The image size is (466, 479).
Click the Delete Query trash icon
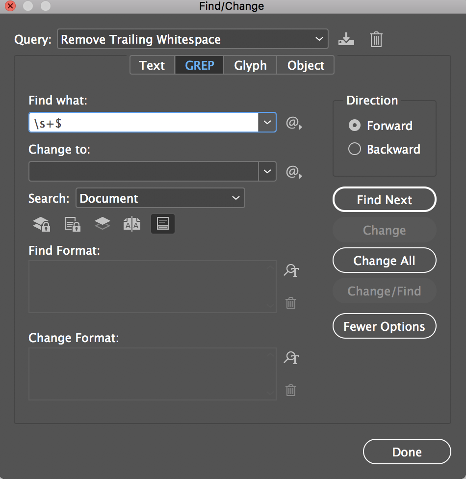pyautogui.click(x=376, y=39)
